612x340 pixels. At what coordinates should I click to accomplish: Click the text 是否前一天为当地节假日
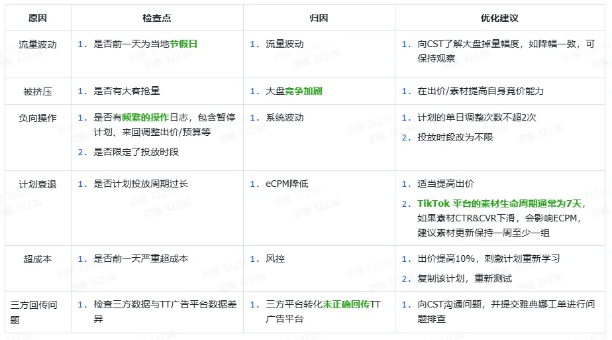(x=145, y=44)
